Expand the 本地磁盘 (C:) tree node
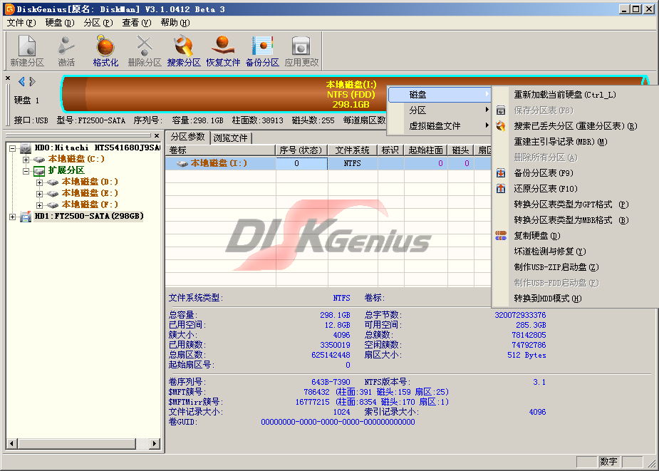659x471 pixels. (26, 160)
